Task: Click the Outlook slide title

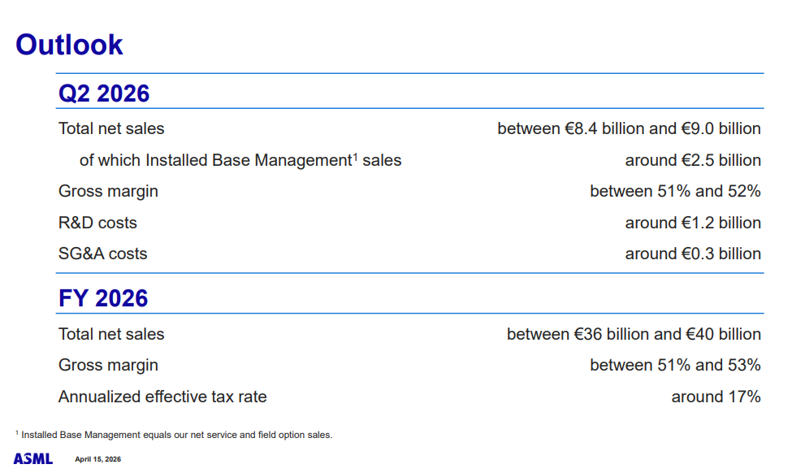Action: pyautogui.click(x=69, y=45)
